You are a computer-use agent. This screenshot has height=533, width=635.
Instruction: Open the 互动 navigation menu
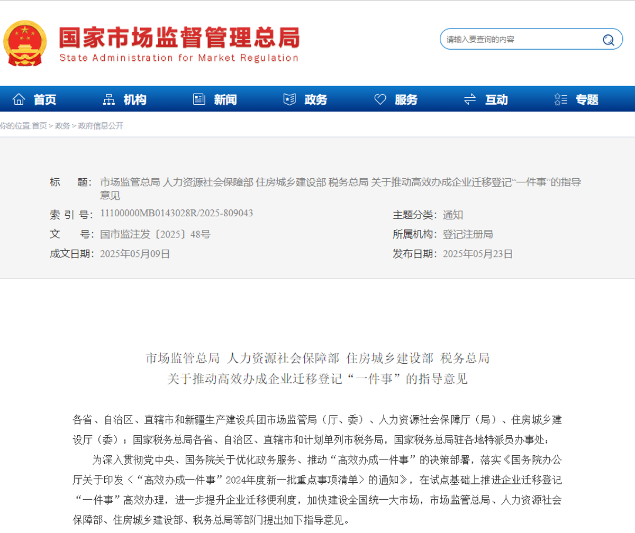click(x=496, y=99)
